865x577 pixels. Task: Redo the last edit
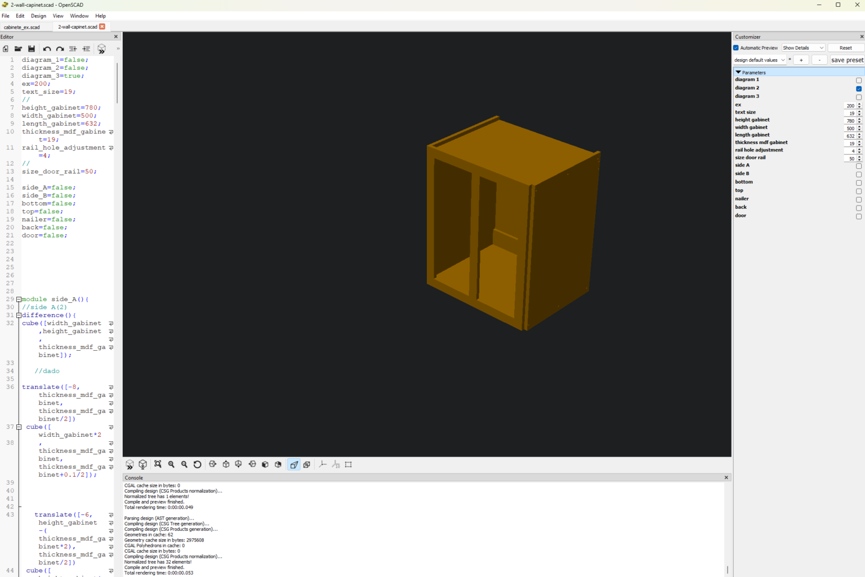(x=60, y=49)
